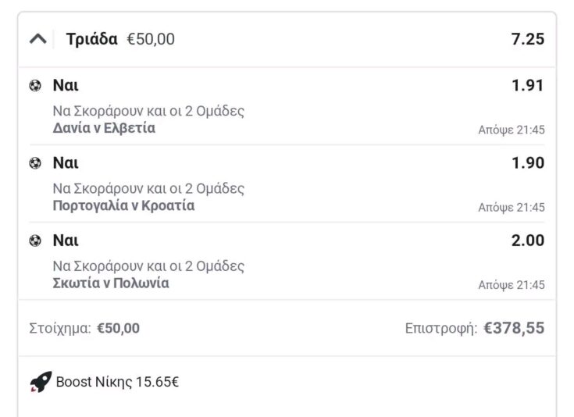Image resolution: width=574 pixels, height=417 pixels.
Task: Open the Δανία ν Ελβετία match
Action: (104, 128)
